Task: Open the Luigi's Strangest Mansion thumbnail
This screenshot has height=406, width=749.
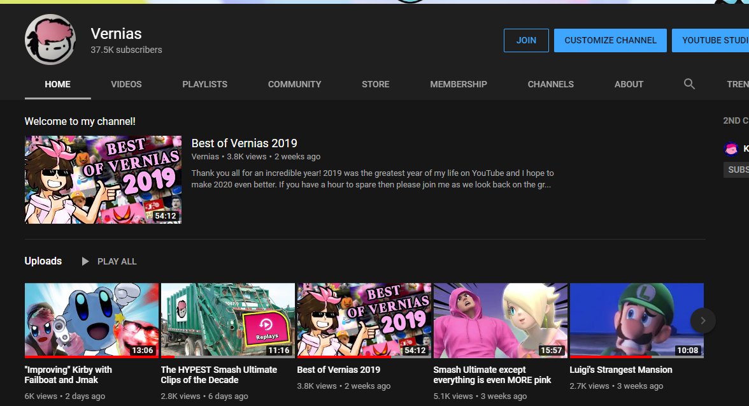Action: click(637, 321)
